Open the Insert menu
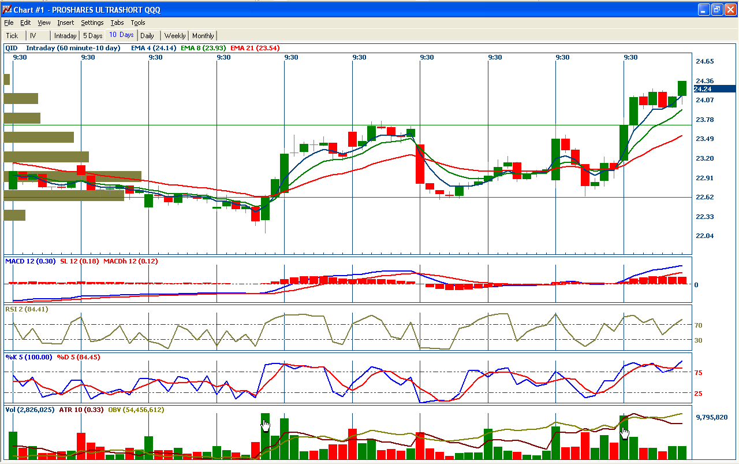This screenshot has height=464, width=739. pos(65,23)
